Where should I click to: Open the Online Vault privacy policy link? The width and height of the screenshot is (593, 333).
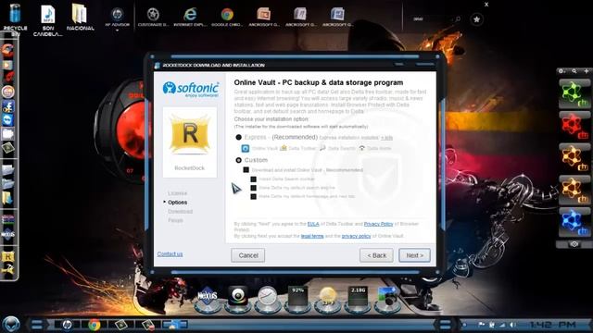(x=356, y=236)
